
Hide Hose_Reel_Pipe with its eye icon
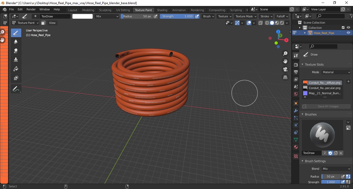click(x=348, y=33)
